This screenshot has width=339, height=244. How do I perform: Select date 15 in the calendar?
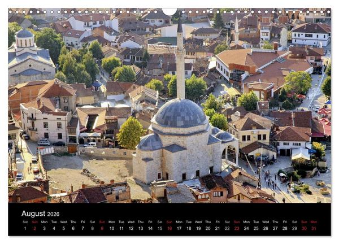(x=160, y=228)
